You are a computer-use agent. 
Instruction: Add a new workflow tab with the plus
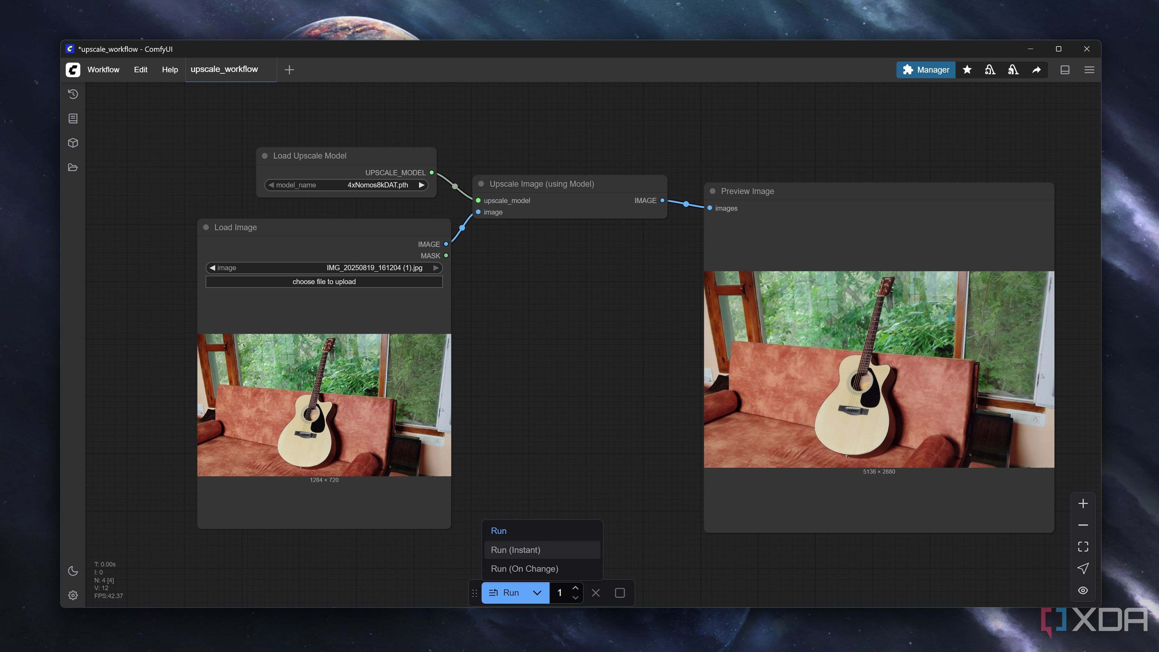[289, 70]
